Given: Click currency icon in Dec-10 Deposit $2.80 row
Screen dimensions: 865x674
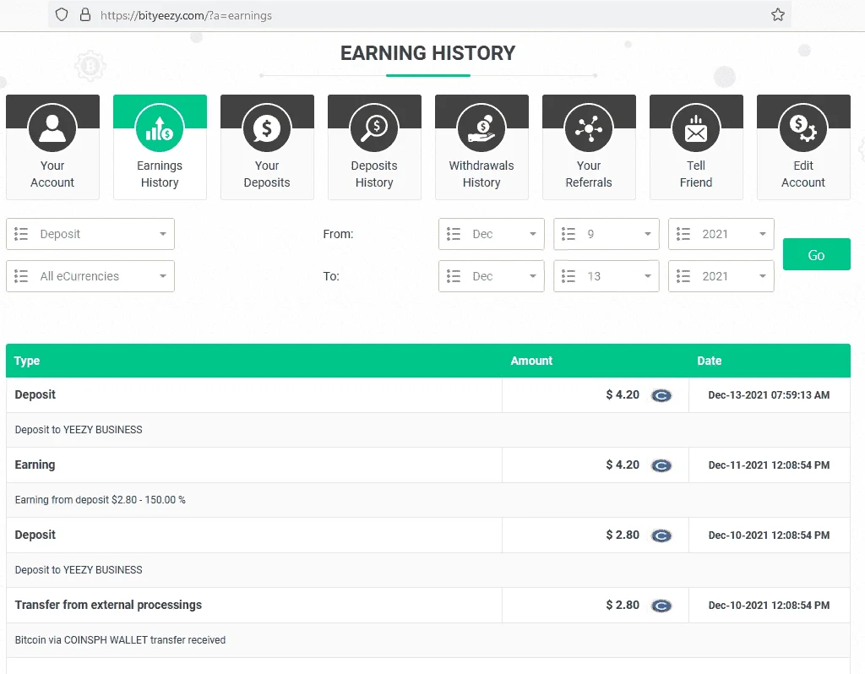Looking at the screenshot, I should pos(661,535).
